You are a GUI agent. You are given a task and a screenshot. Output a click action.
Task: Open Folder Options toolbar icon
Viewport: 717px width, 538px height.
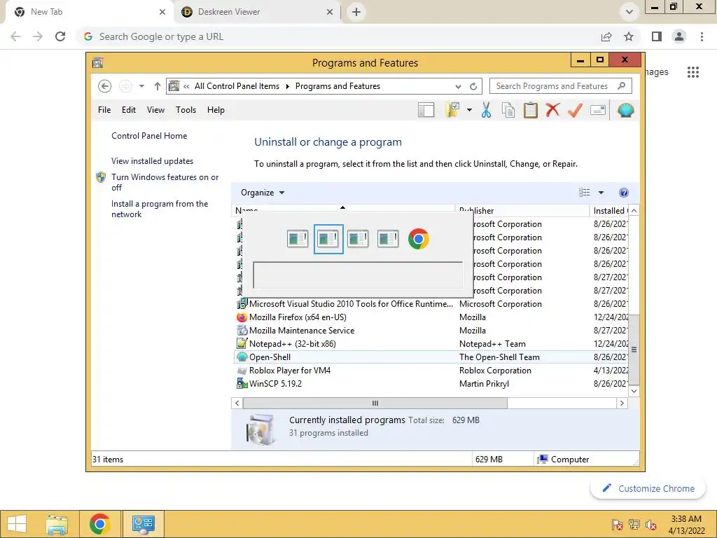452,110
